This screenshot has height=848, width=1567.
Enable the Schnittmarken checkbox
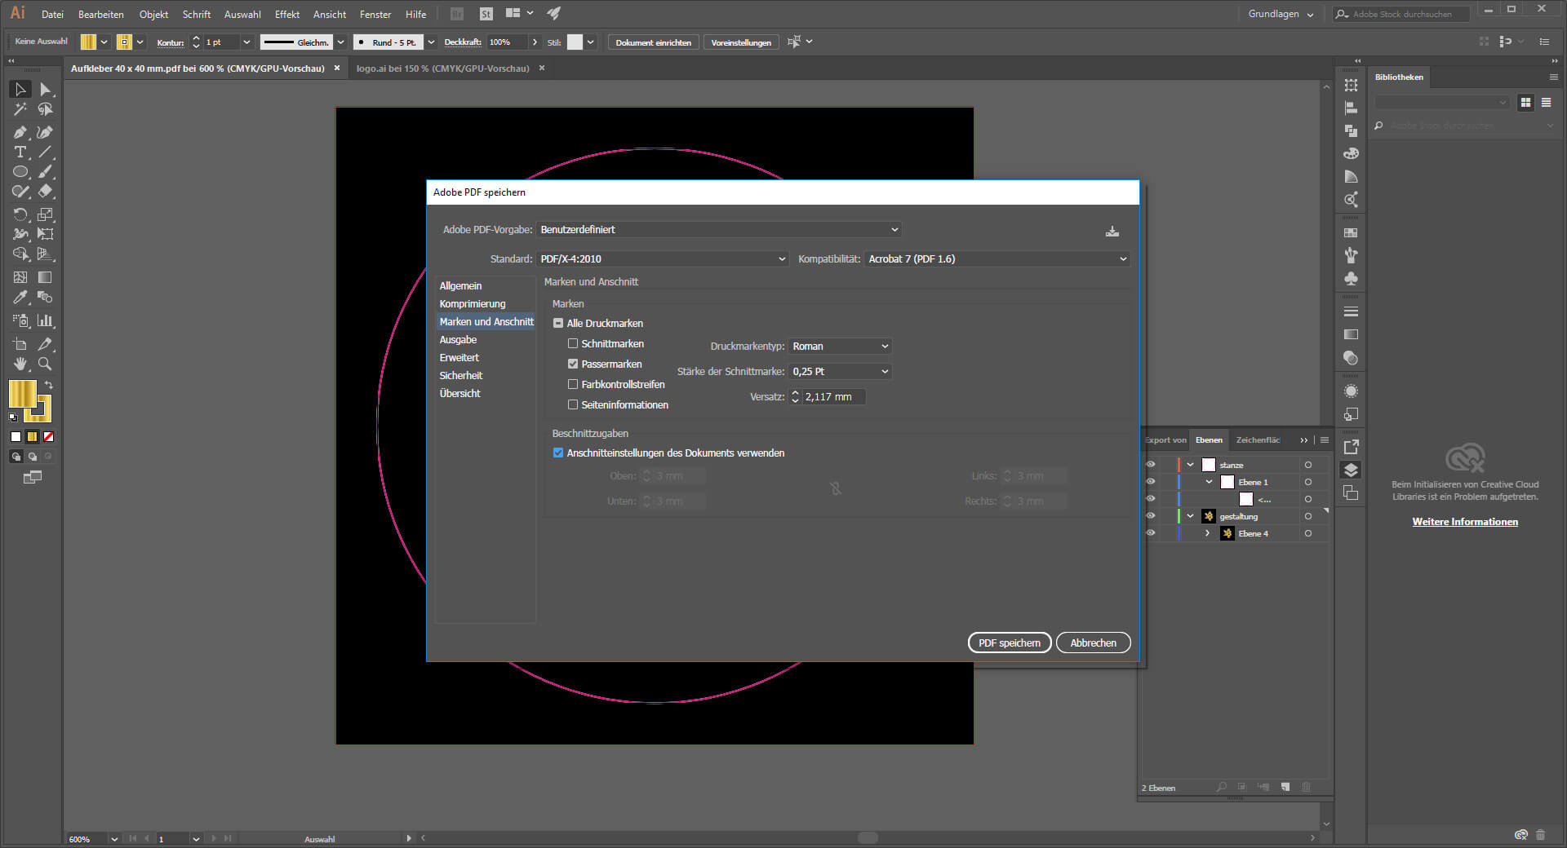(x=573, y=344)
